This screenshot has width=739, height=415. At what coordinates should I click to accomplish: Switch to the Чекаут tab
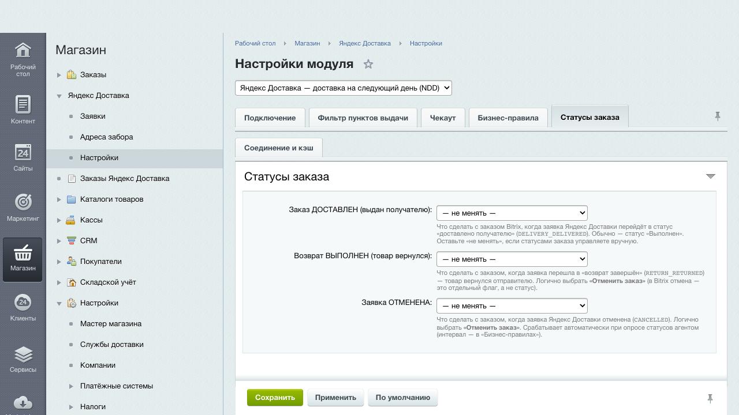point(443,118)
